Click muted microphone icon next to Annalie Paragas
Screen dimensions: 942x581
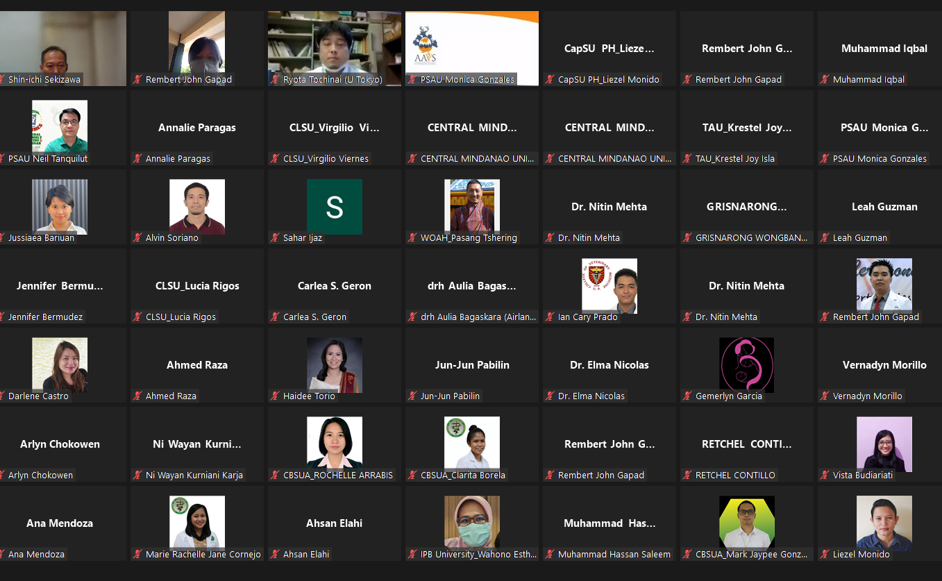[138, 159]
